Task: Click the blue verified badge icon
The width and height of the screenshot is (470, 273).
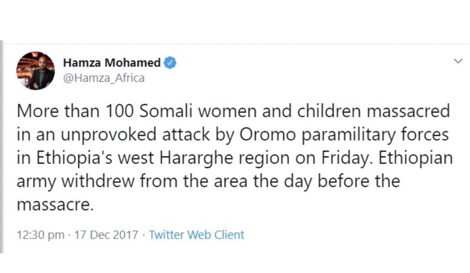Action: click(x=170, y=63)
